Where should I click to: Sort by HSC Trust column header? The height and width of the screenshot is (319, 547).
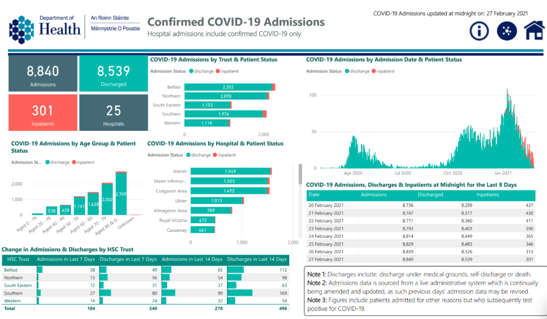pyautogui.click(x=18, y=259)
